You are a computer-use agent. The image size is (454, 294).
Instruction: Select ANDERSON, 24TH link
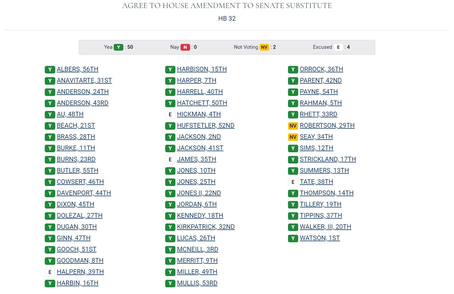83,92
